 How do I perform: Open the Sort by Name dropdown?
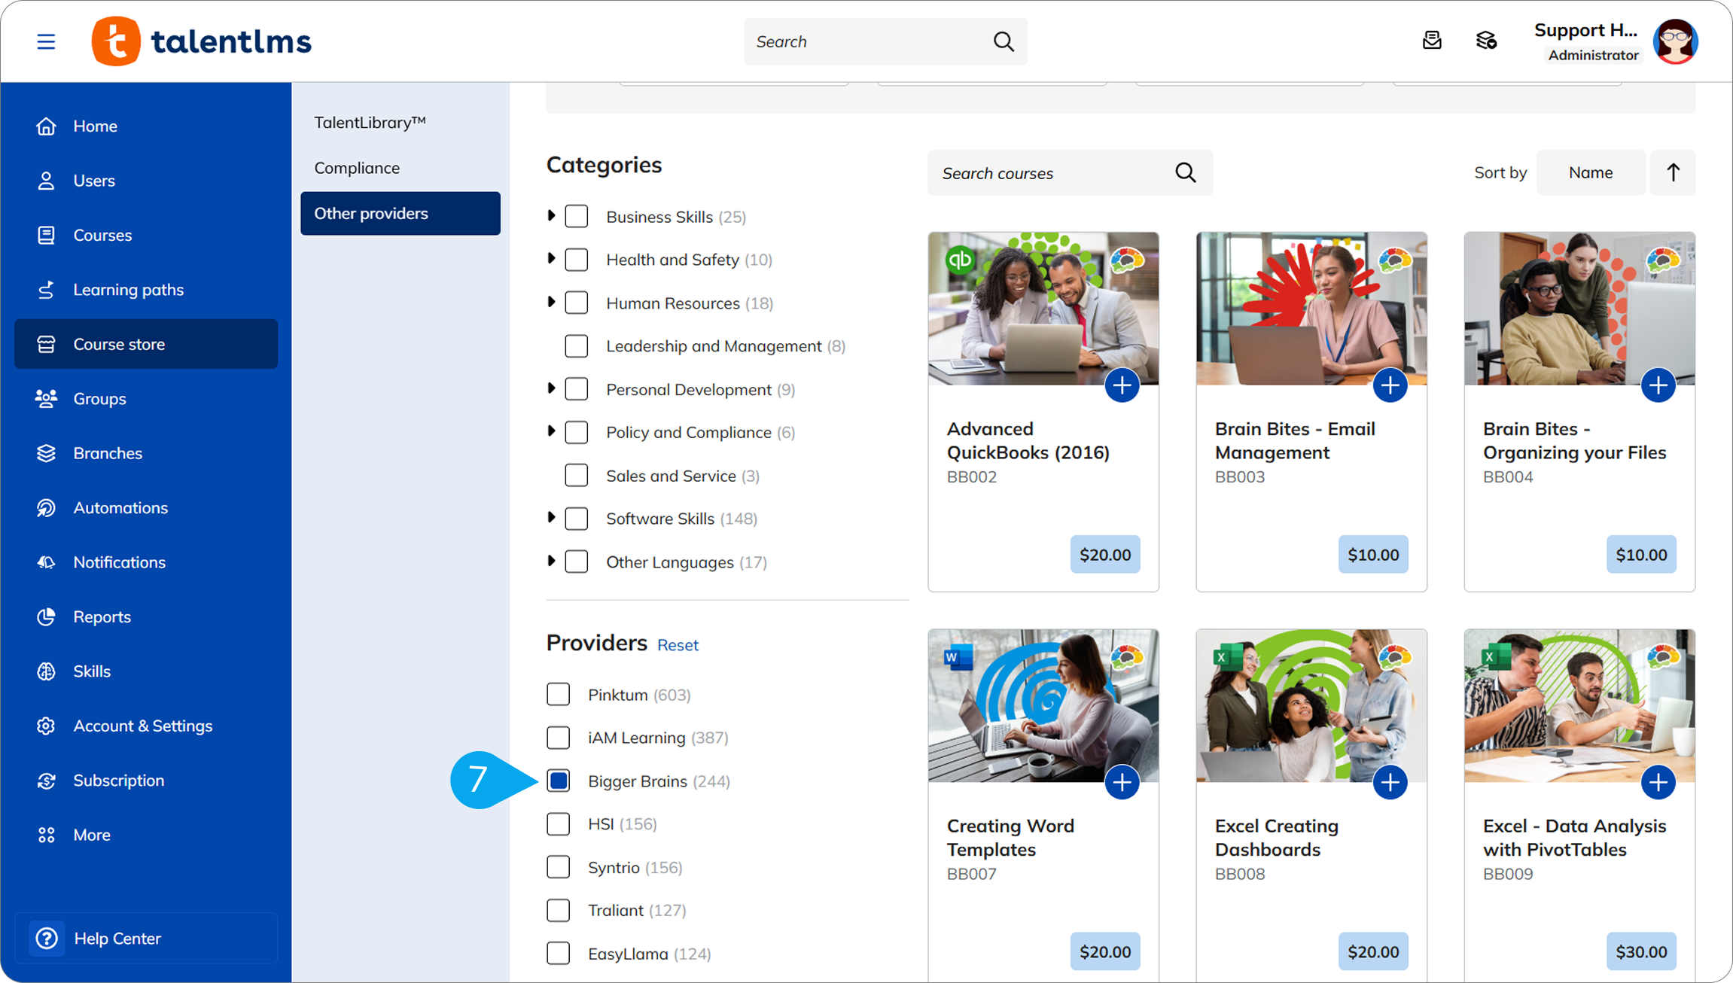[1590, 173]
